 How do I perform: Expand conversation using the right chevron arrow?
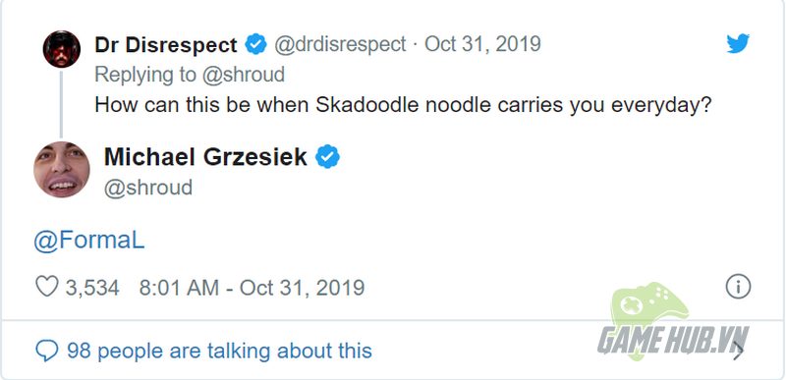738,351
